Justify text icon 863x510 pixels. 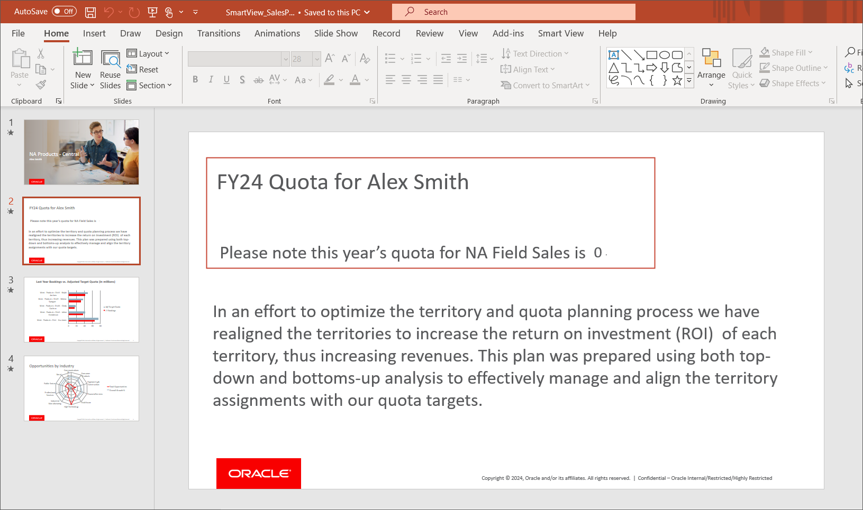438,80
